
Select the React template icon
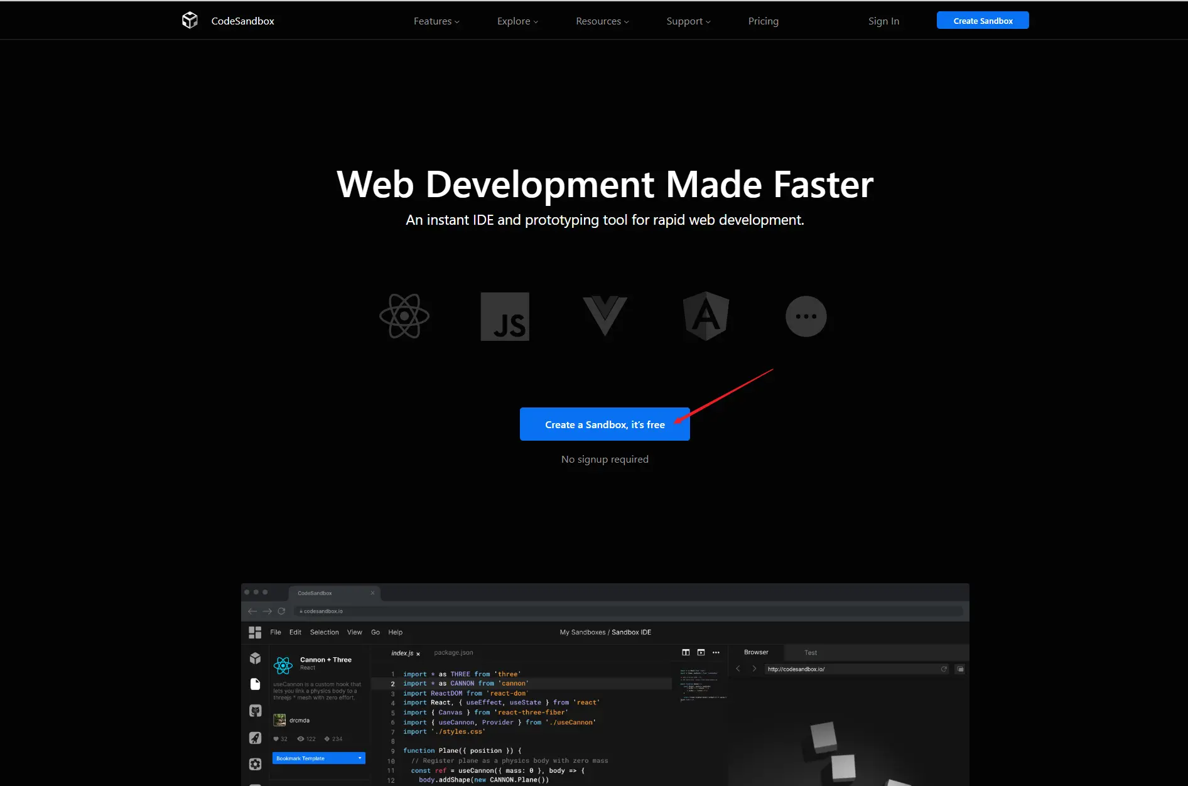404,316
